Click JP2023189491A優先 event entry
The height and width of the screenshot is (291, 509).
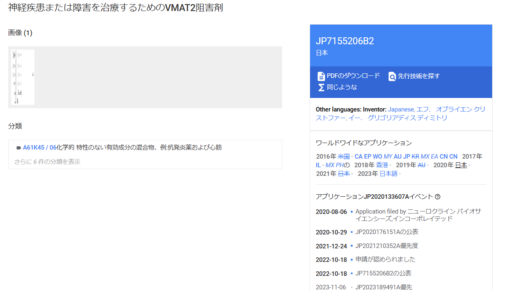(384, 287)
